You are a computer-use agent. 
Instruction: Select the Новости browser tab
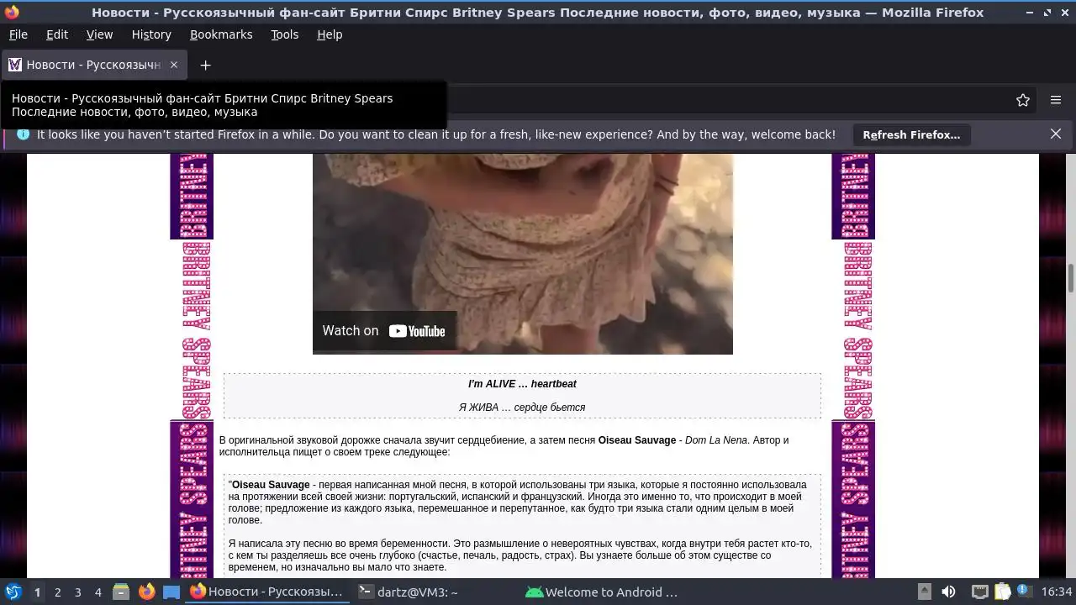point(93,65)
